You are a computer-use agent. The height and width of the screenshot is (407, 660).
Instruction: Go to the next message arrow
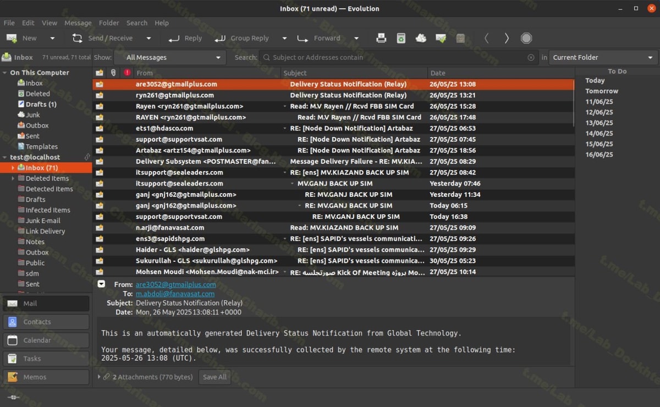pos(507,38)
